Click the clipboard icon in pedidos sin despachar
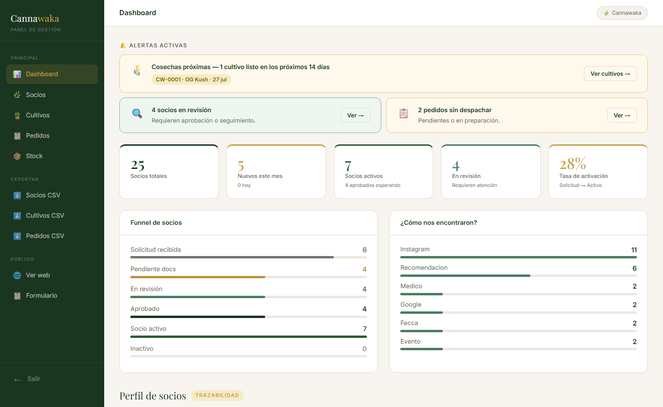This screenshot has height=407, width=663. (403, 114)
